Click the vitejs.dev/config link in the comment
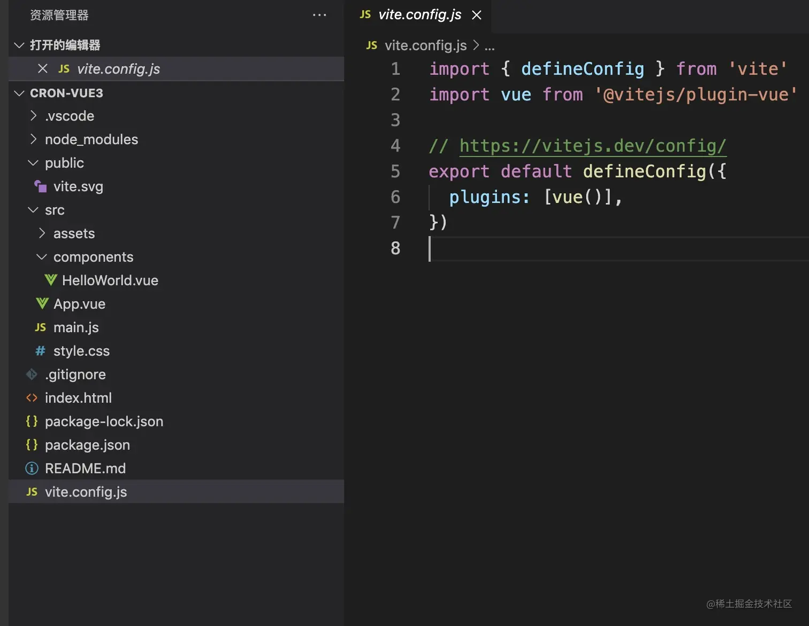 (593, 146)
